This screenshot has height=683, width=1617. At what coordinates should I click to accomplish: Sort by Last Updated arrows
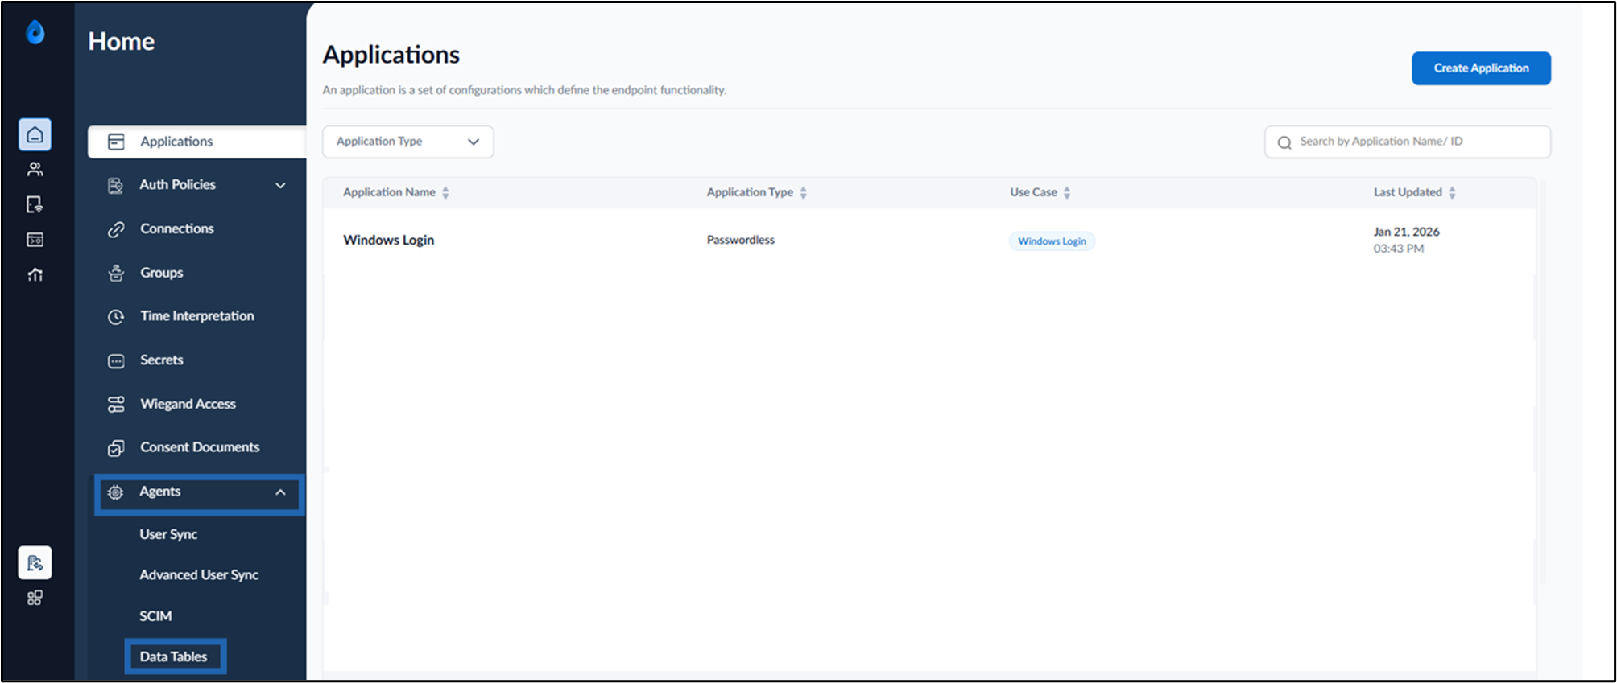point(1452,193)
